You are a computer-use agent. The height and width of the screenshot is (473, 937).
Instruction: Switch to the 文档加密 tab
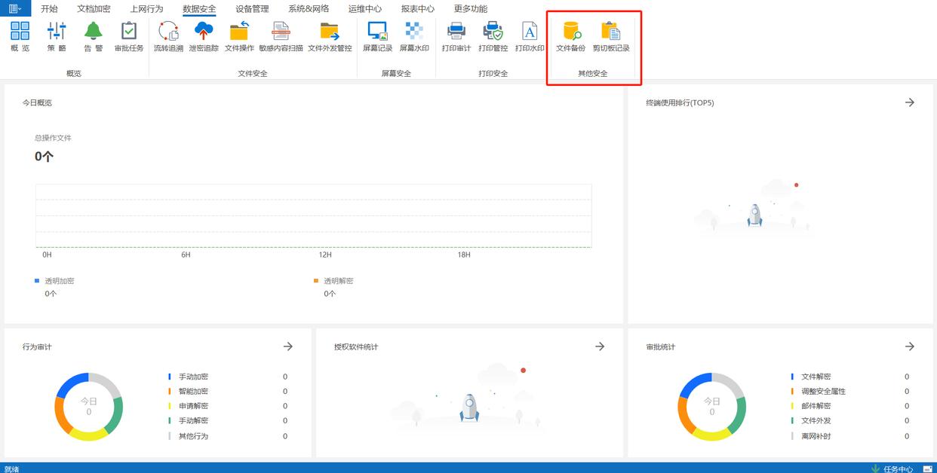click(94, 9)
